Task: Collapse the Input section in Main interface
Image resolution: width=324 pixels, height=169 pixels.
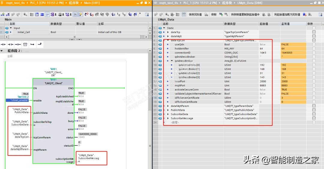Action: pyautogui.click(x=11, y=28)
